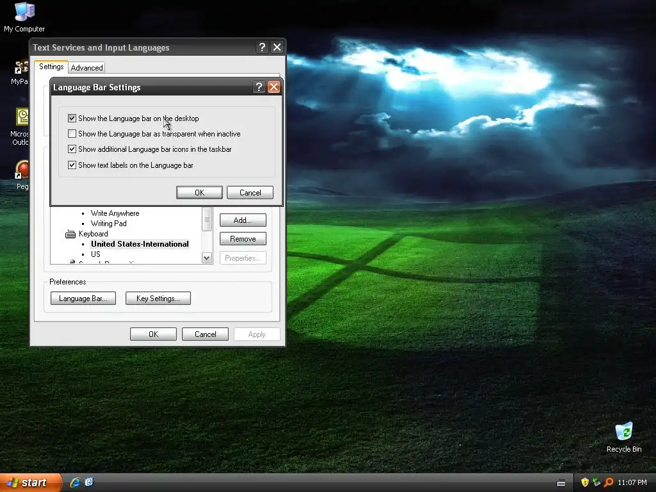Enable Language bar transparent when inactive
The width and height of the screenshot is (656, 492).
click(72, 134)
